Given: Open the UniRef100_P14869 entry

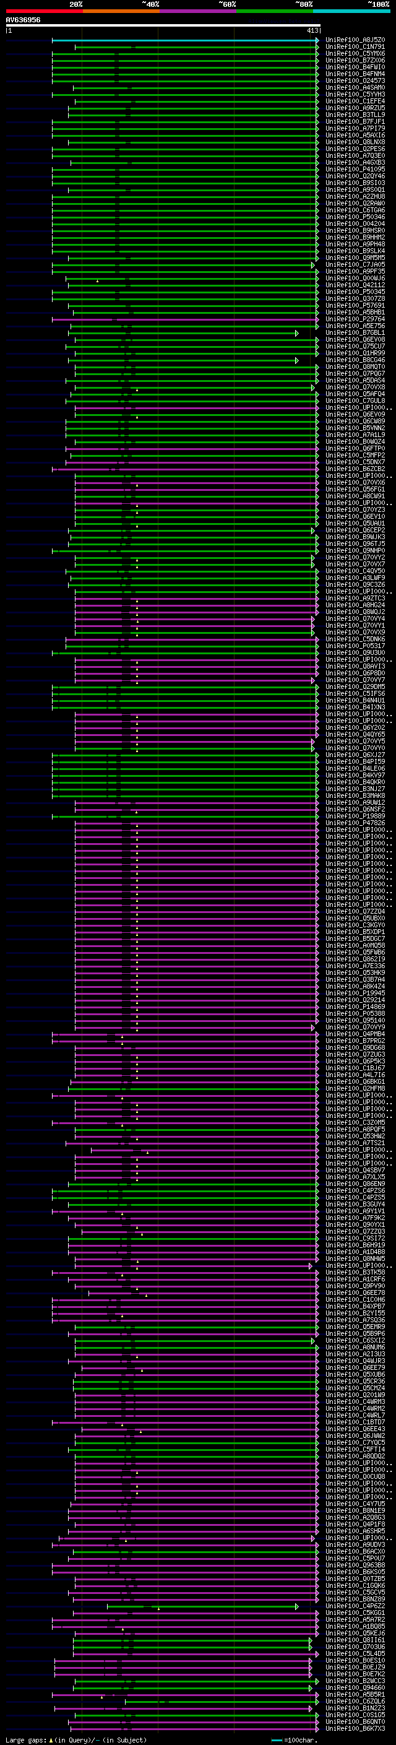Looking at the screenshot, I should [x=355, y=1007].
